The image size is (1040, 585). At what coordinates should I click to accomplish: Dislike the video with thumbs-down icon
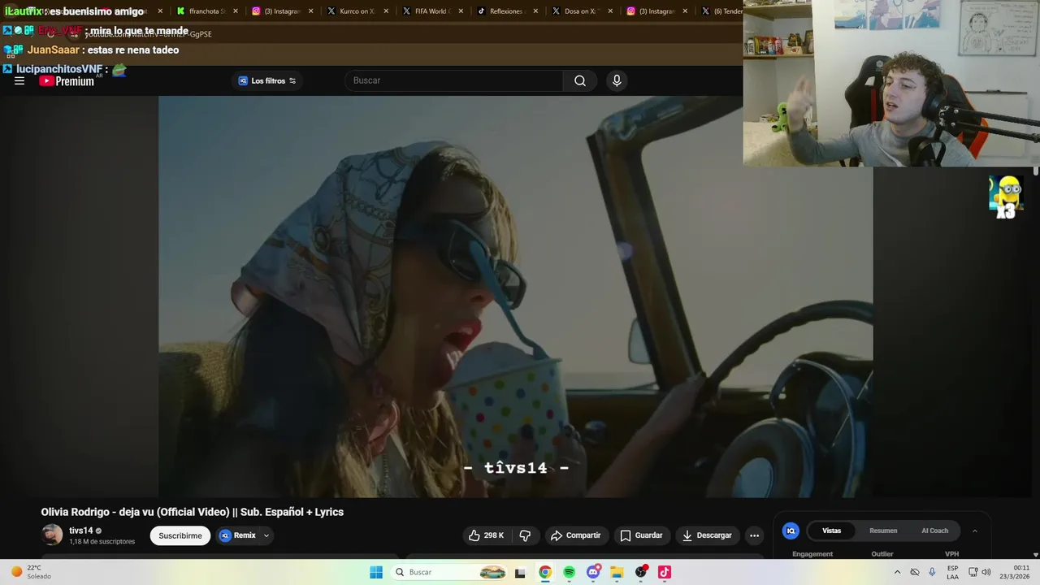coord(525,535)
